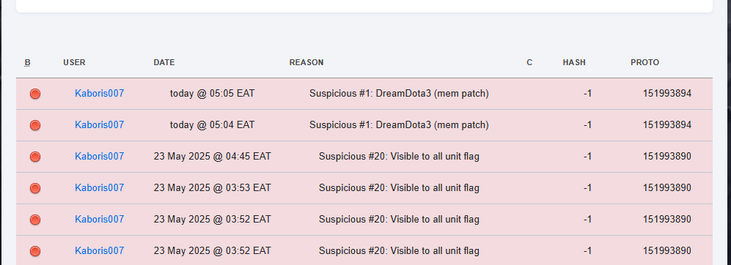Screen dimensions: 731x265
Task: Click the red status icon in the 05:05 EAT row
Action: pyautogui.click(x=35, y=94)
